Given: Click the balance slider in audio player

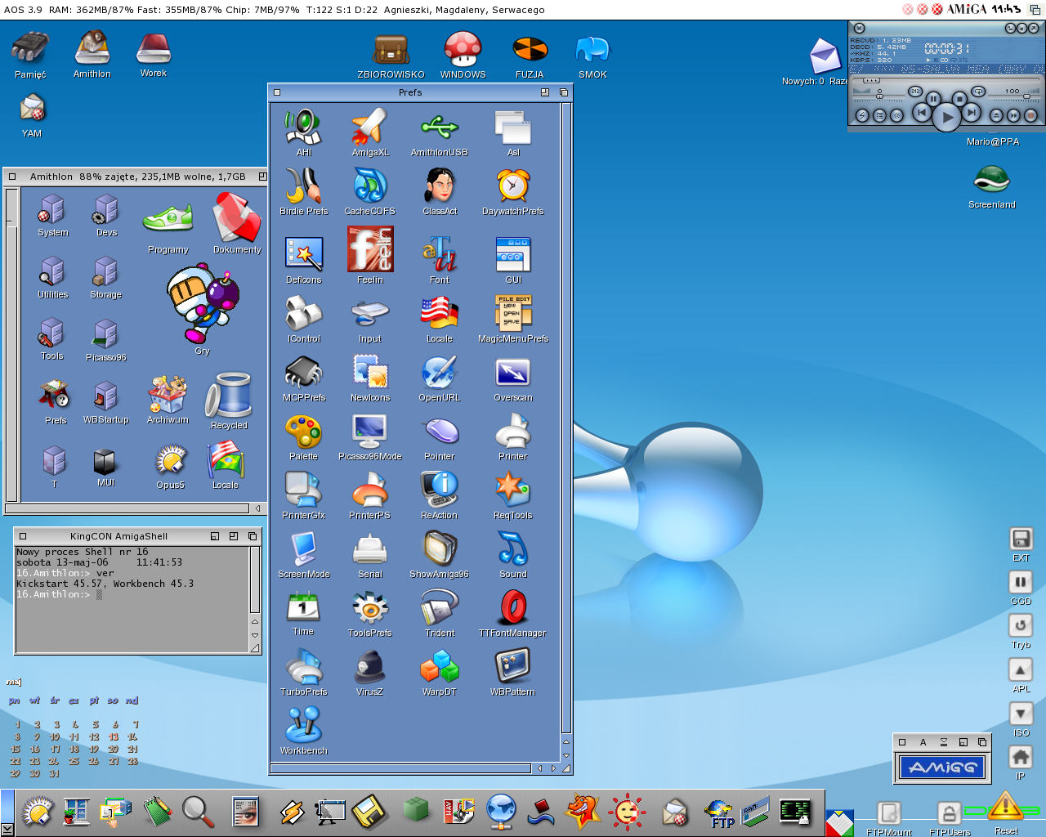Looking at the screenshot, I should tap(878, 96).
